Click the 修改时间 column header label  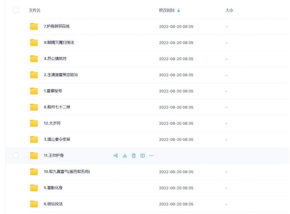(x=167, y=10)
